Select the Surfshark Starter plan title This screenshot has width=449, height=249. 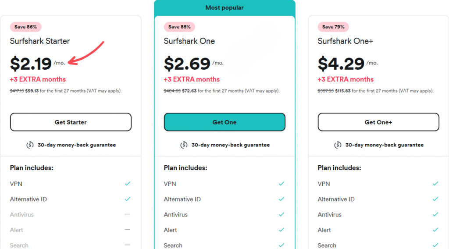tap(40, 41)
